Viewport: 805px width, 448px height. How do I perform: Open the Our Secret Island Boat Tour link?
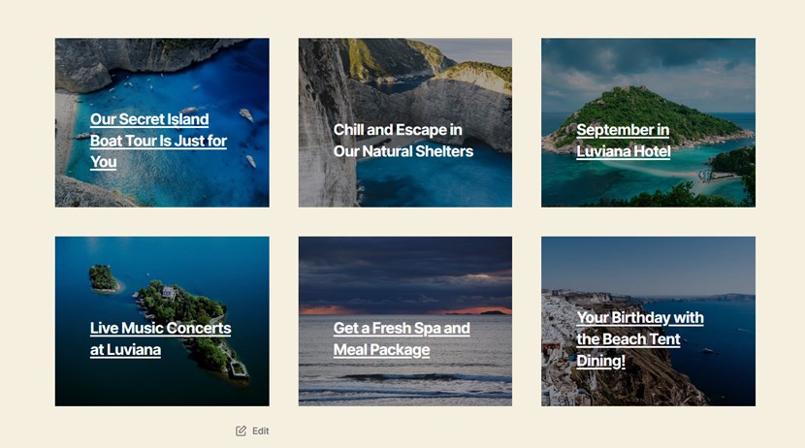(158, 141)
